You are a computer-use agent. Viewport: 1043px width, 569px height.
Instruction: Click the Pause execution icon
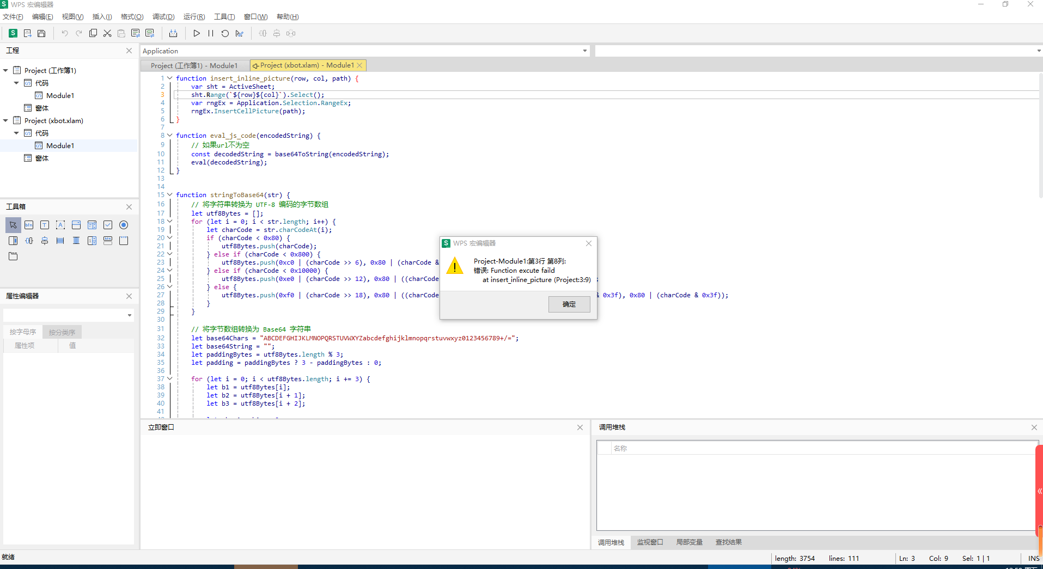211,33
